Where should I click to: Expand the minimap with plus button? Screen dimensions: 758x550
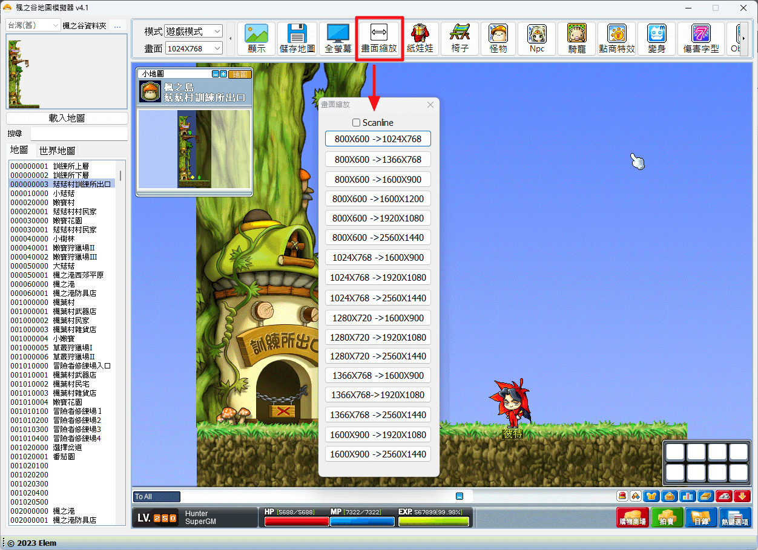click(x=223, y=74)
